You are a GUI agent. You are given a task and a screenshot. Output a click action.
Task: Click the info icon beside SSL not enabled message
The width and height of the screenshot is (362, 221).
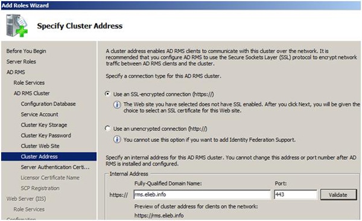[117, 104]
